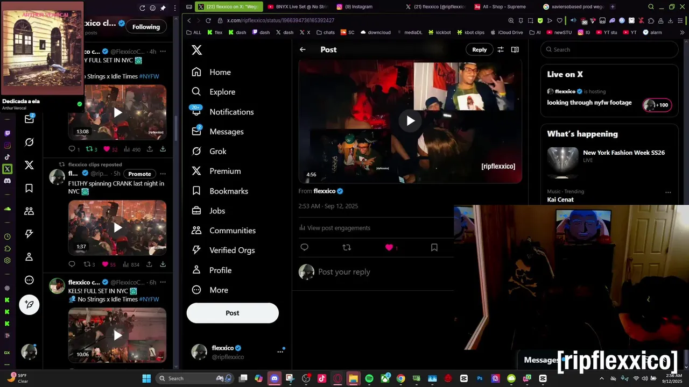Screen dimensions: 689x387
Task: Open Windows Start menu
Action: [x=146, y=378]
